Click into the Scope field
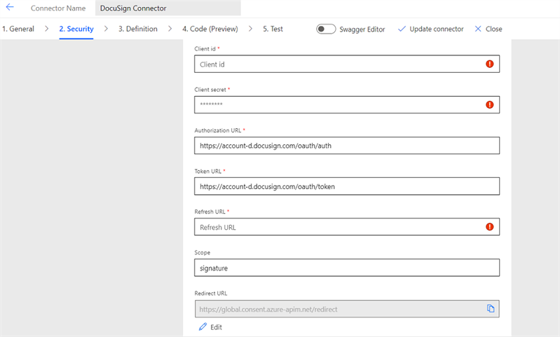The height and width of the screenshot is (337, 560). [x=346, y=268]
